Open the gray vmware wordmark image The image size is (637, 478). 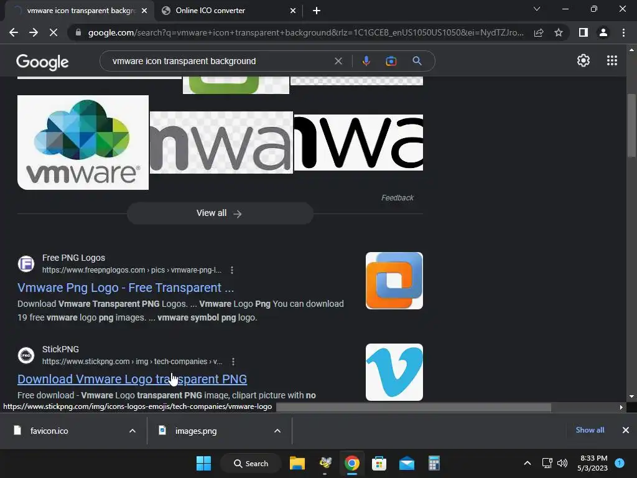pos(221,143)
